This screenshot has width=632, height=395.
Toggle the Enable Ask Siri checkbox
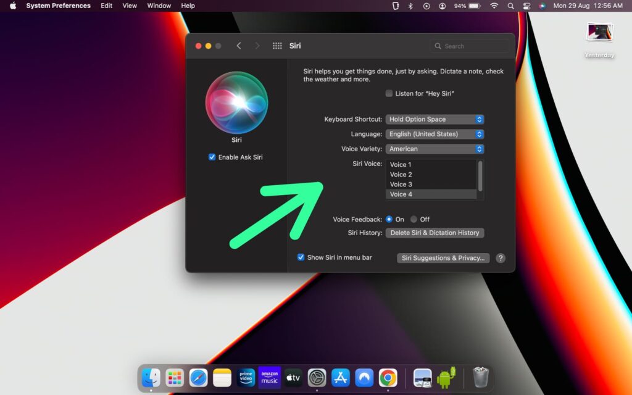pyautogui.click(x=212, y=157)
